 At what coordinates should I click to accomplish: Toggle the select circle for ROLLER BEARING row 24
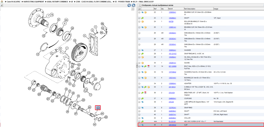pyautogui.click(x=139, y=22)
